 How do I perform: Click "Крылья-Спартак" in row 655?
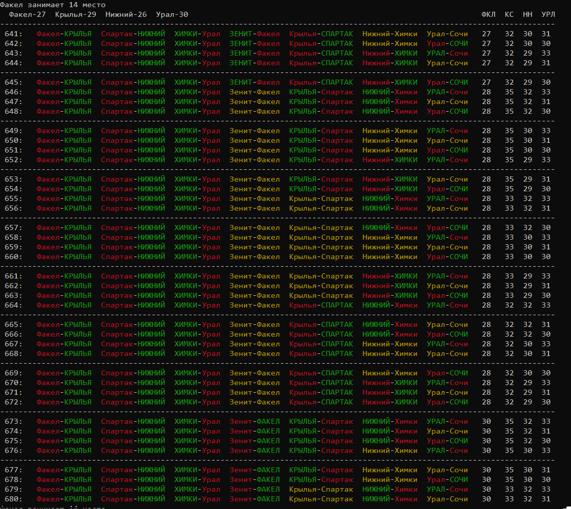(x=321, y=198)
